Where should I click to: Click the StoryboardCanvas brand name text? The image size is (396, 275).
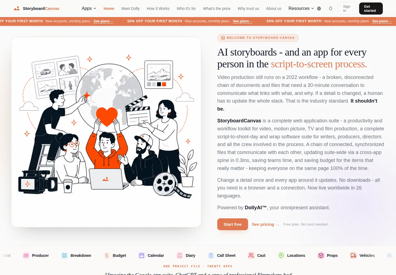(41, 9)
